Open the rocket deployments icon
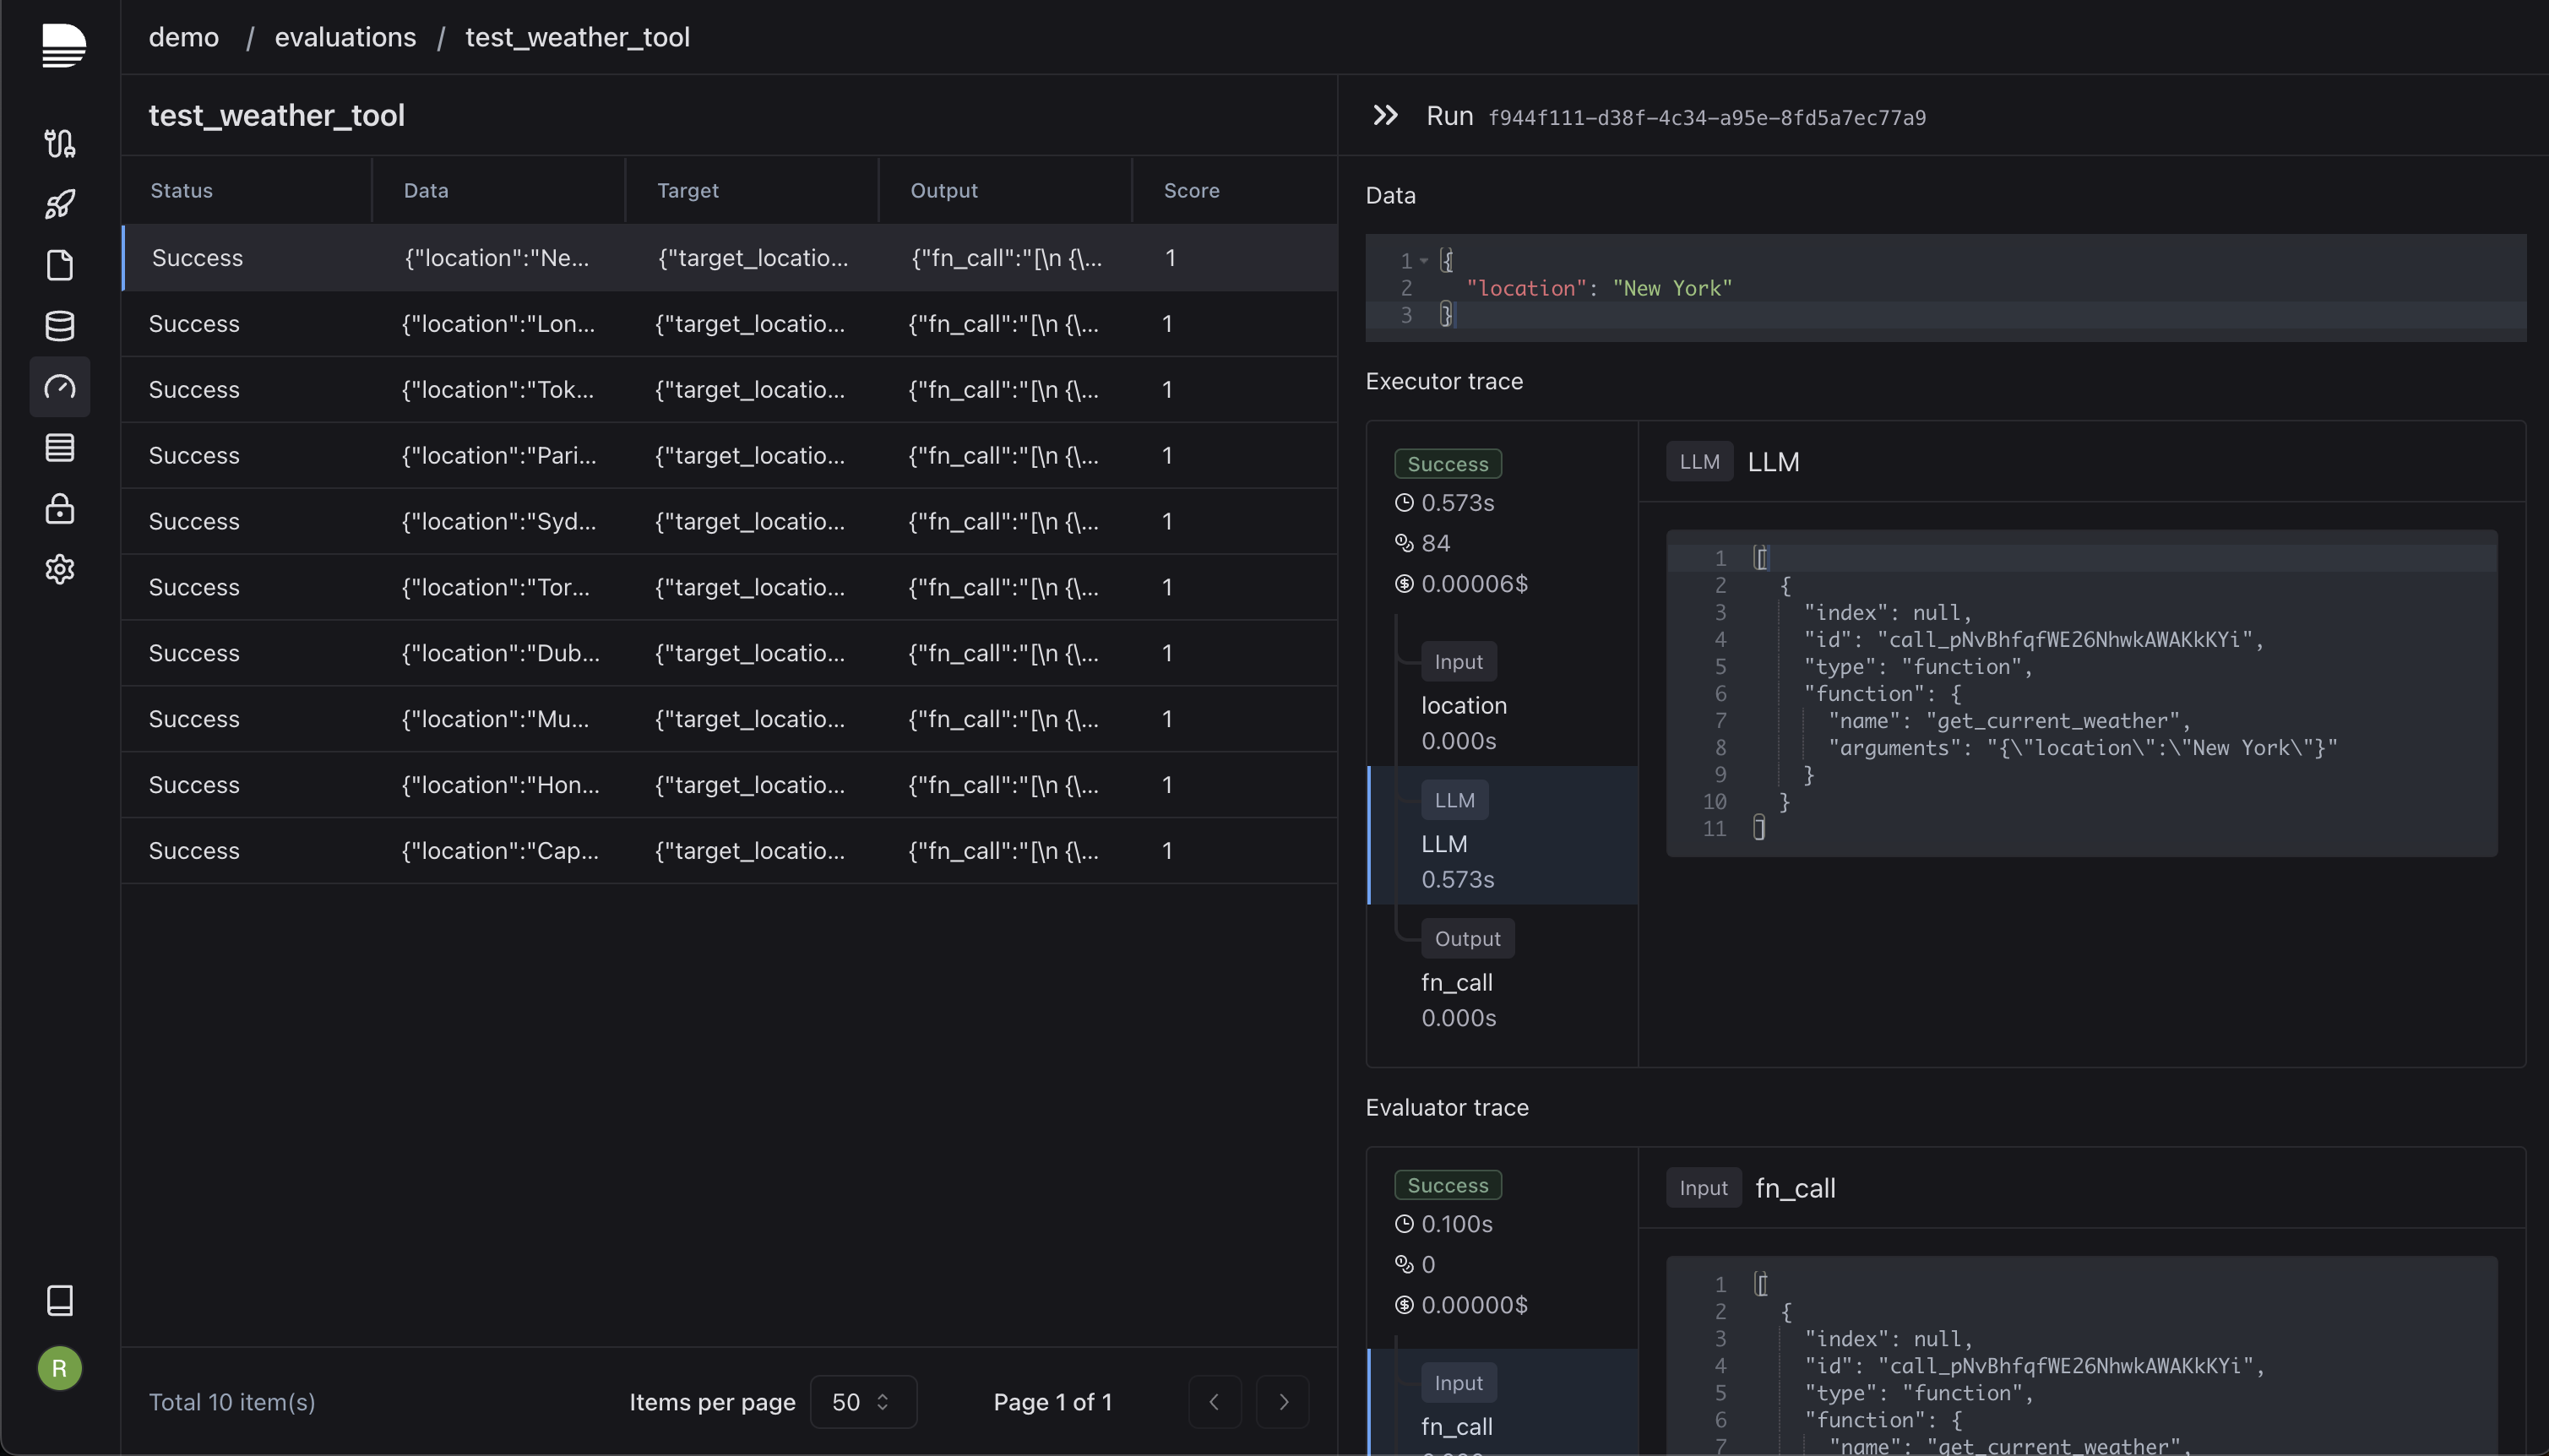The height and width of the screenshot is (1456, 2549). point(60,204)
